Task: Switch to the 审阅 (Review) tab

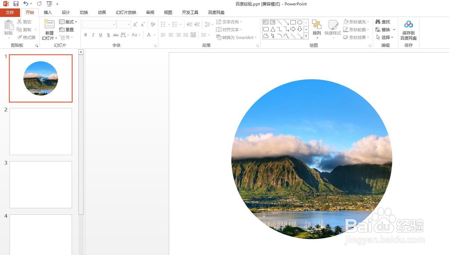Action: pyautogui.click(x=150, y=13)
